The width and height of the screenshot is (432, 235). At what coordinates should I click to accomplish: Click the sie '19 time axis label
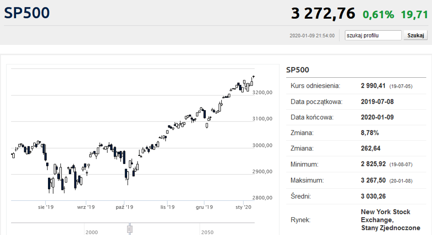tap(46, 207)
